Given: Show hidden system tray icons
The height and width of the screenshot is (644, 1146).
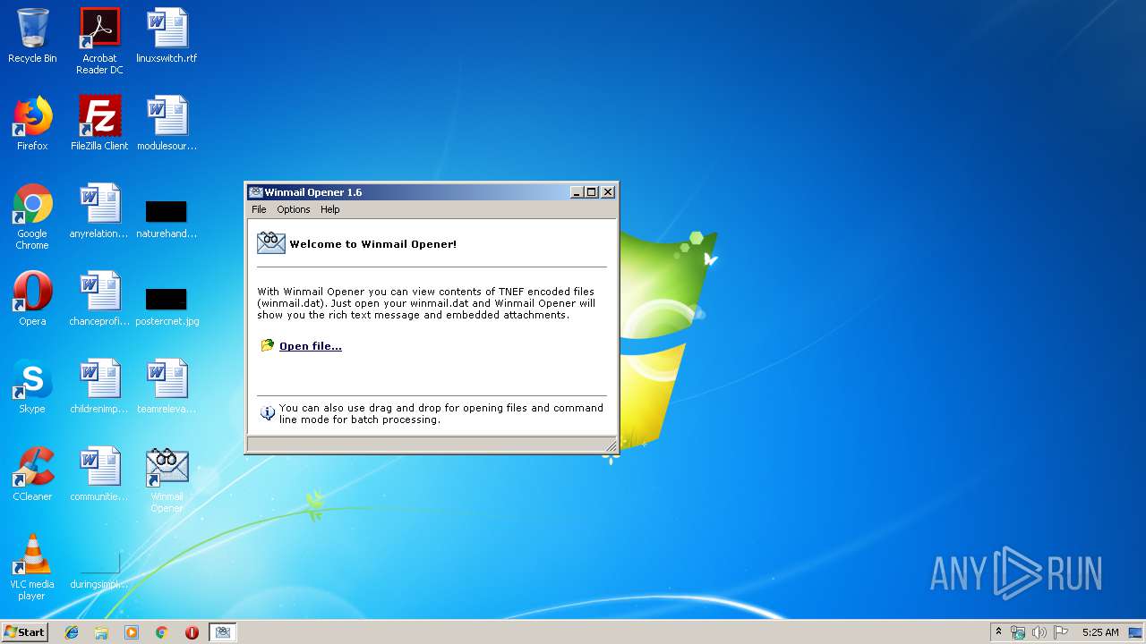Looking at the screenshot, I should (x=998, y=632).
